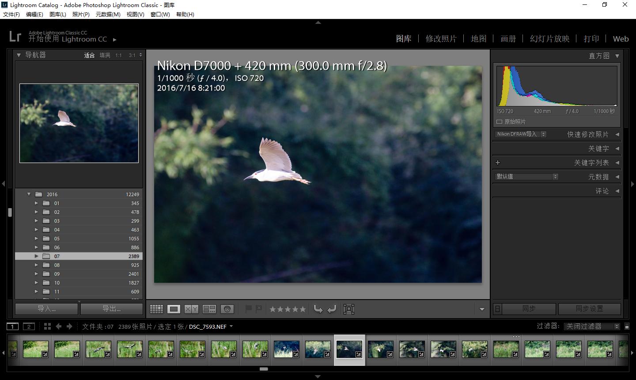Viewport: 636px width, 380px height.
Task: Open the 默认值 metadata preset dropdown
Action: tap(527, 177)
